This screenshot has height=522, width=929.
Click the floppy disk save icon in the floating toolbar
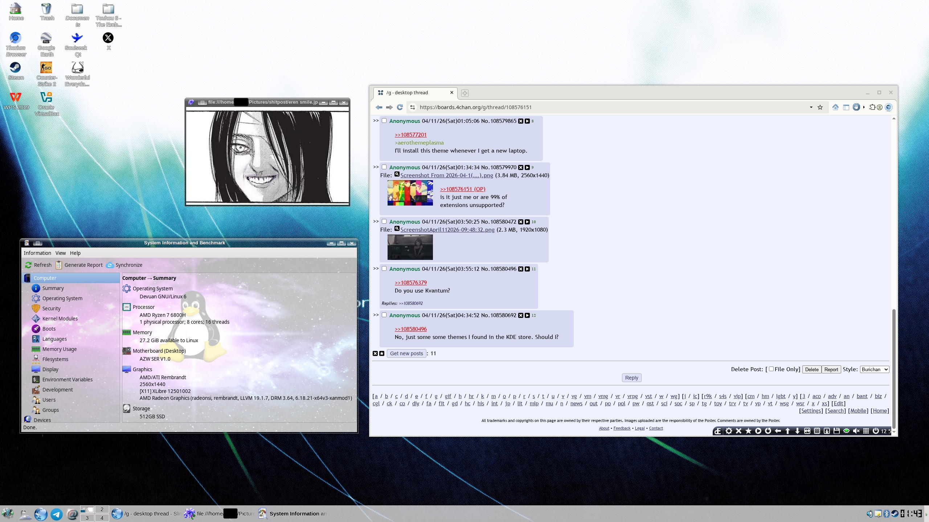pyautogui.click(x=836, y=431)
